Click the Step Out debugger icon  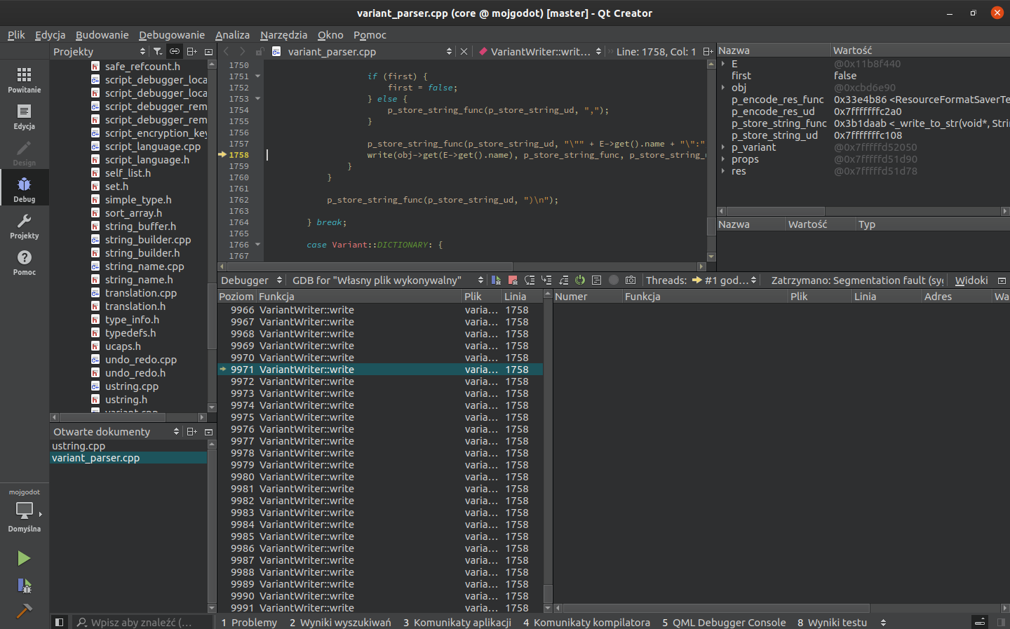point(563,280)
